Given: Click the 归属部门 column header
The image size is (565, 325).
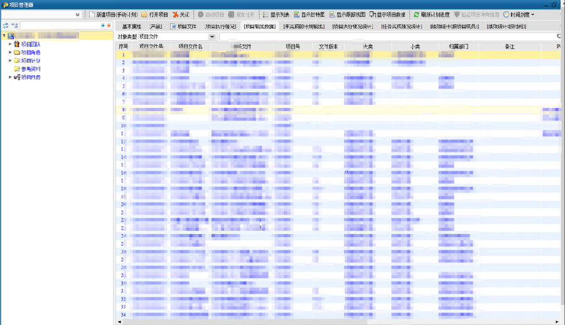Looking at the screenshot, I should (458, 46).
